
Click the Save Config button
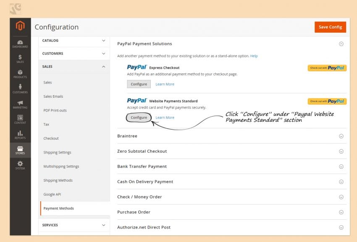coord(331,27)
